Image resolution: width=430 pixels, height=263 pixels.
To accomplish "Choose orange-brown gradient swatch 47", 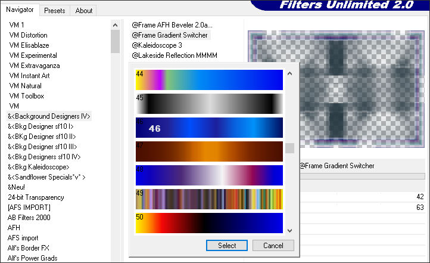I will click(x=209, y=151).
